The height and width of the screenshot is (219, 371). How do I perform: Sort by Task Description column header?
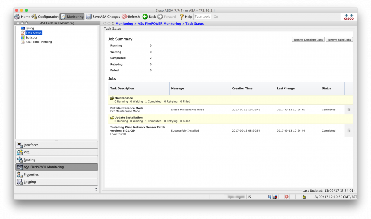click(x=139, y=88)
